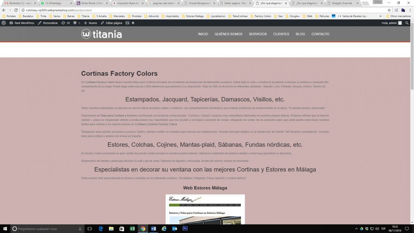This screenshot has width=414, height=233.
Task: Open QUIÉNES SOMOS navigation item
Action: point(228,34)
